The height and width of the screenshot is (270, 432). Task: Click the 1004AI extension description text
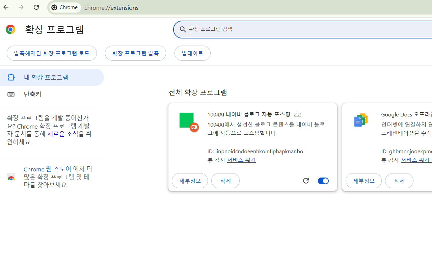click(x=266, y=129)
